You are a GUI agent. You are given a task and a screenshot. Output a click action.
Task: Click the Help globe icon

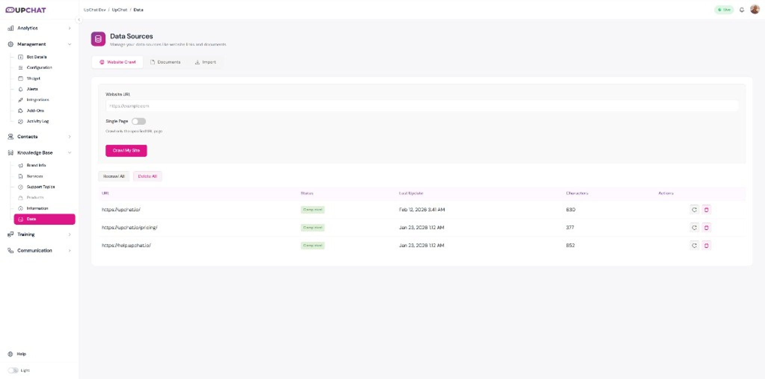coord(10,354)
